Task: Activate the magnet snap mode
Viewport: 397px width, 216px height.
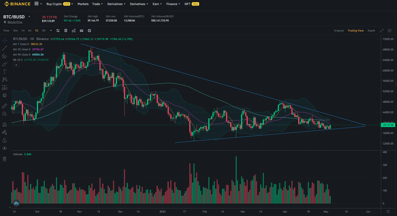Action: 4,124
